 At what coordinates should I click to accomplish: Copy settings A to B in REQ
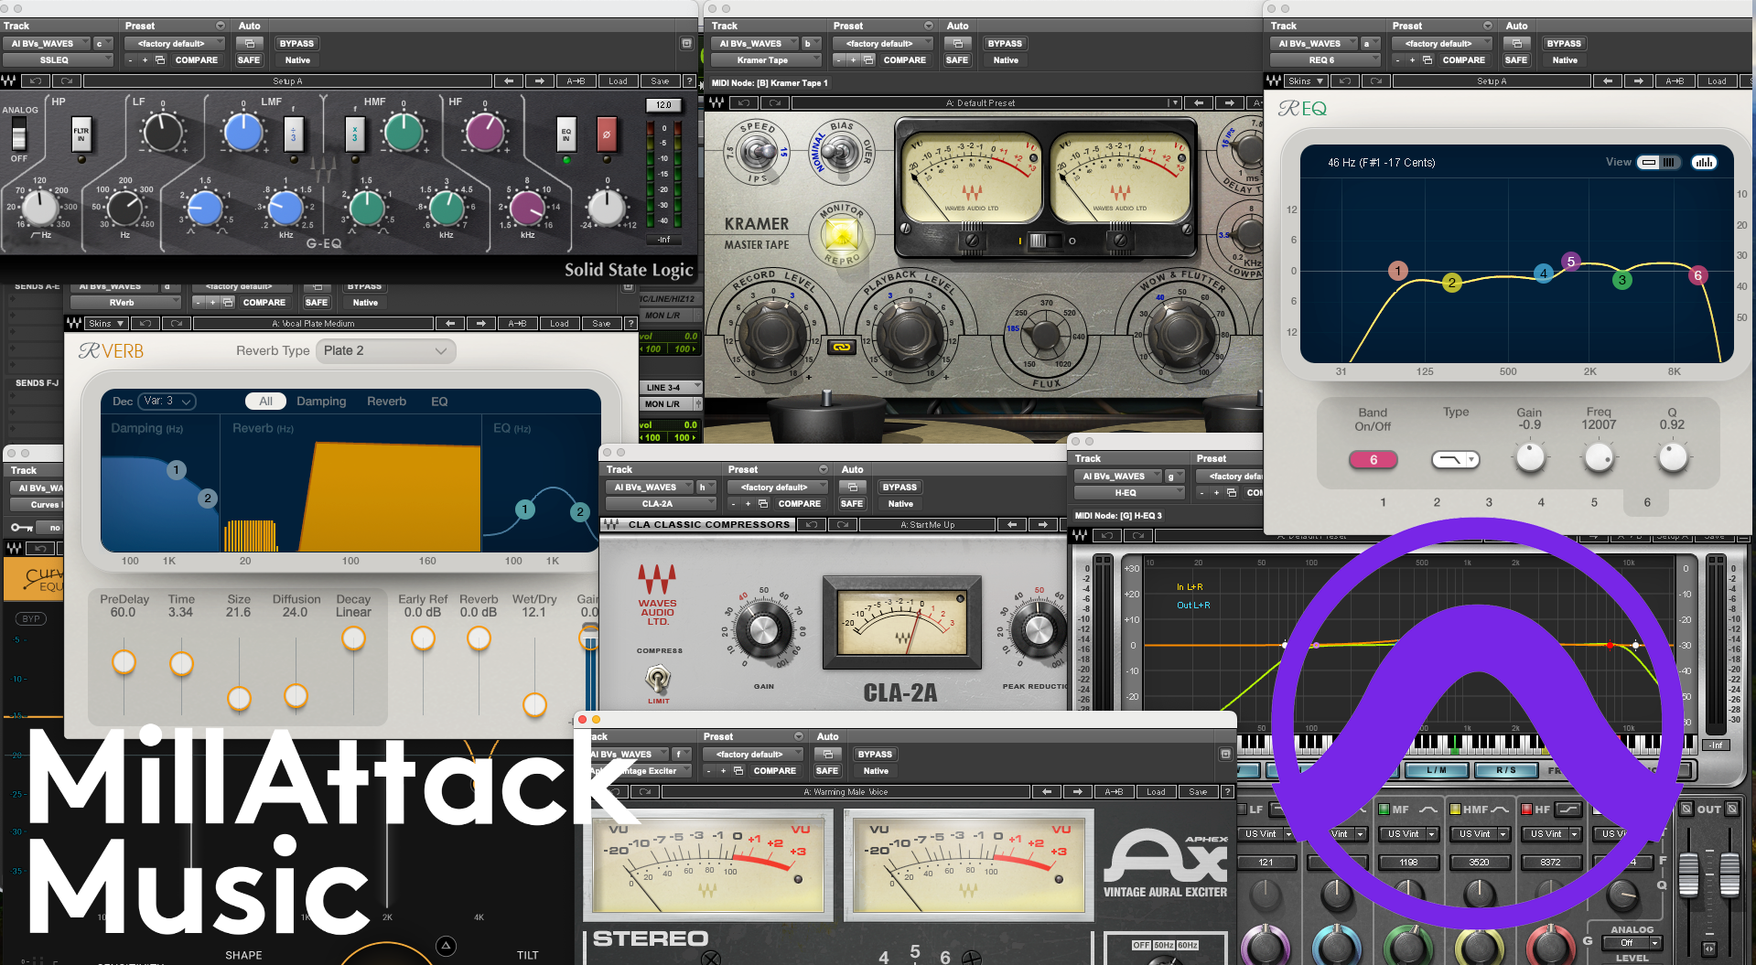pyautogui.click(x=1675, y=80)
